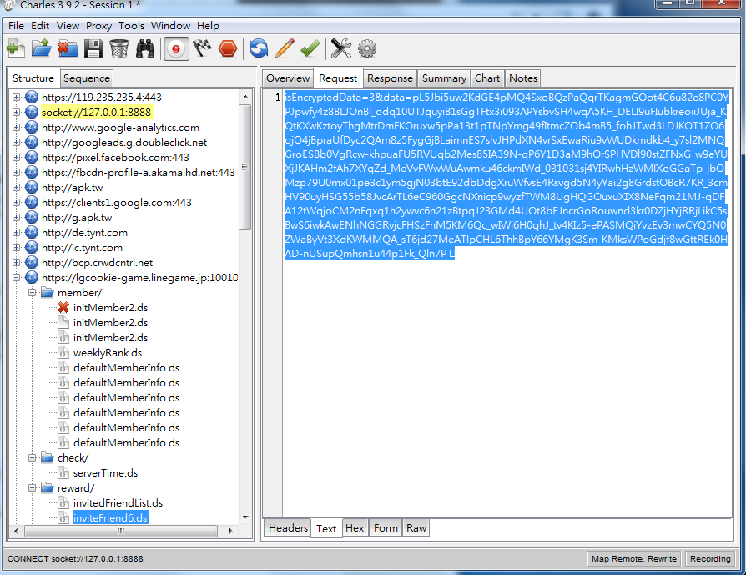Toggle breakpoints with the red hexagon icon
The image size is (746, 575).
click(227, 49)
